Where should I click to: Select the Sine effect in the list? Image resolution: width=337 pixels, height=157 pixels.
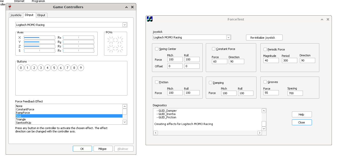69,116
